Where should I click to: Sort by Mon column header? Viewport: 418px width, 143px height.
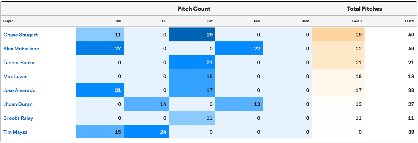coord(306,21)
